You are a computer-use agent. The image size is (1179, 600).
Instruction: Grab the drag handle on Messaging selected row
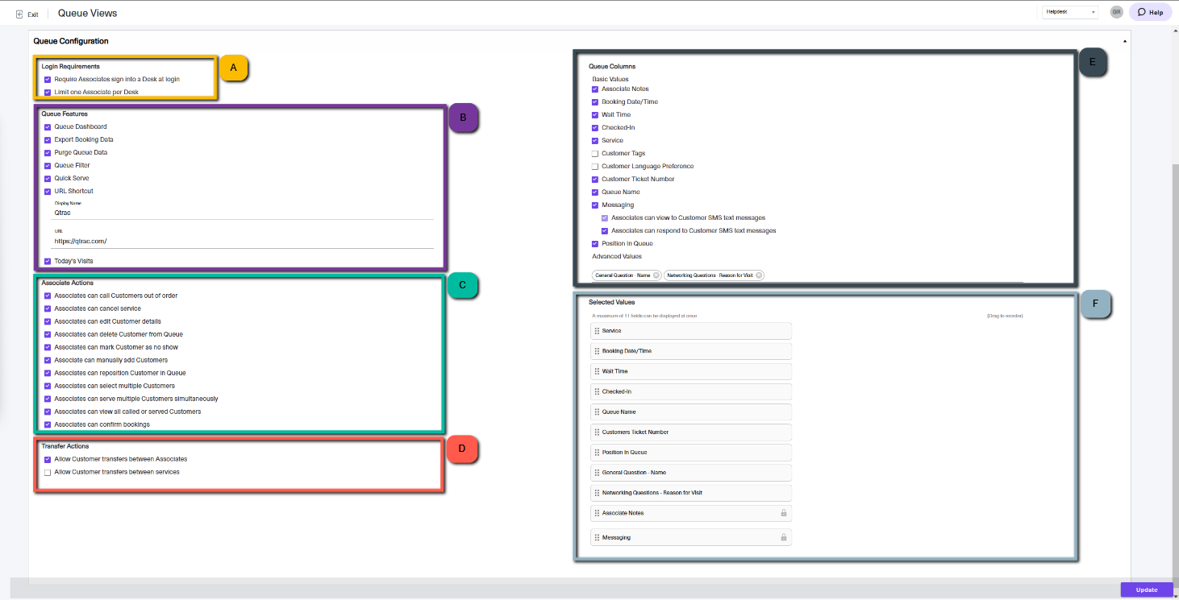[597, 537]
